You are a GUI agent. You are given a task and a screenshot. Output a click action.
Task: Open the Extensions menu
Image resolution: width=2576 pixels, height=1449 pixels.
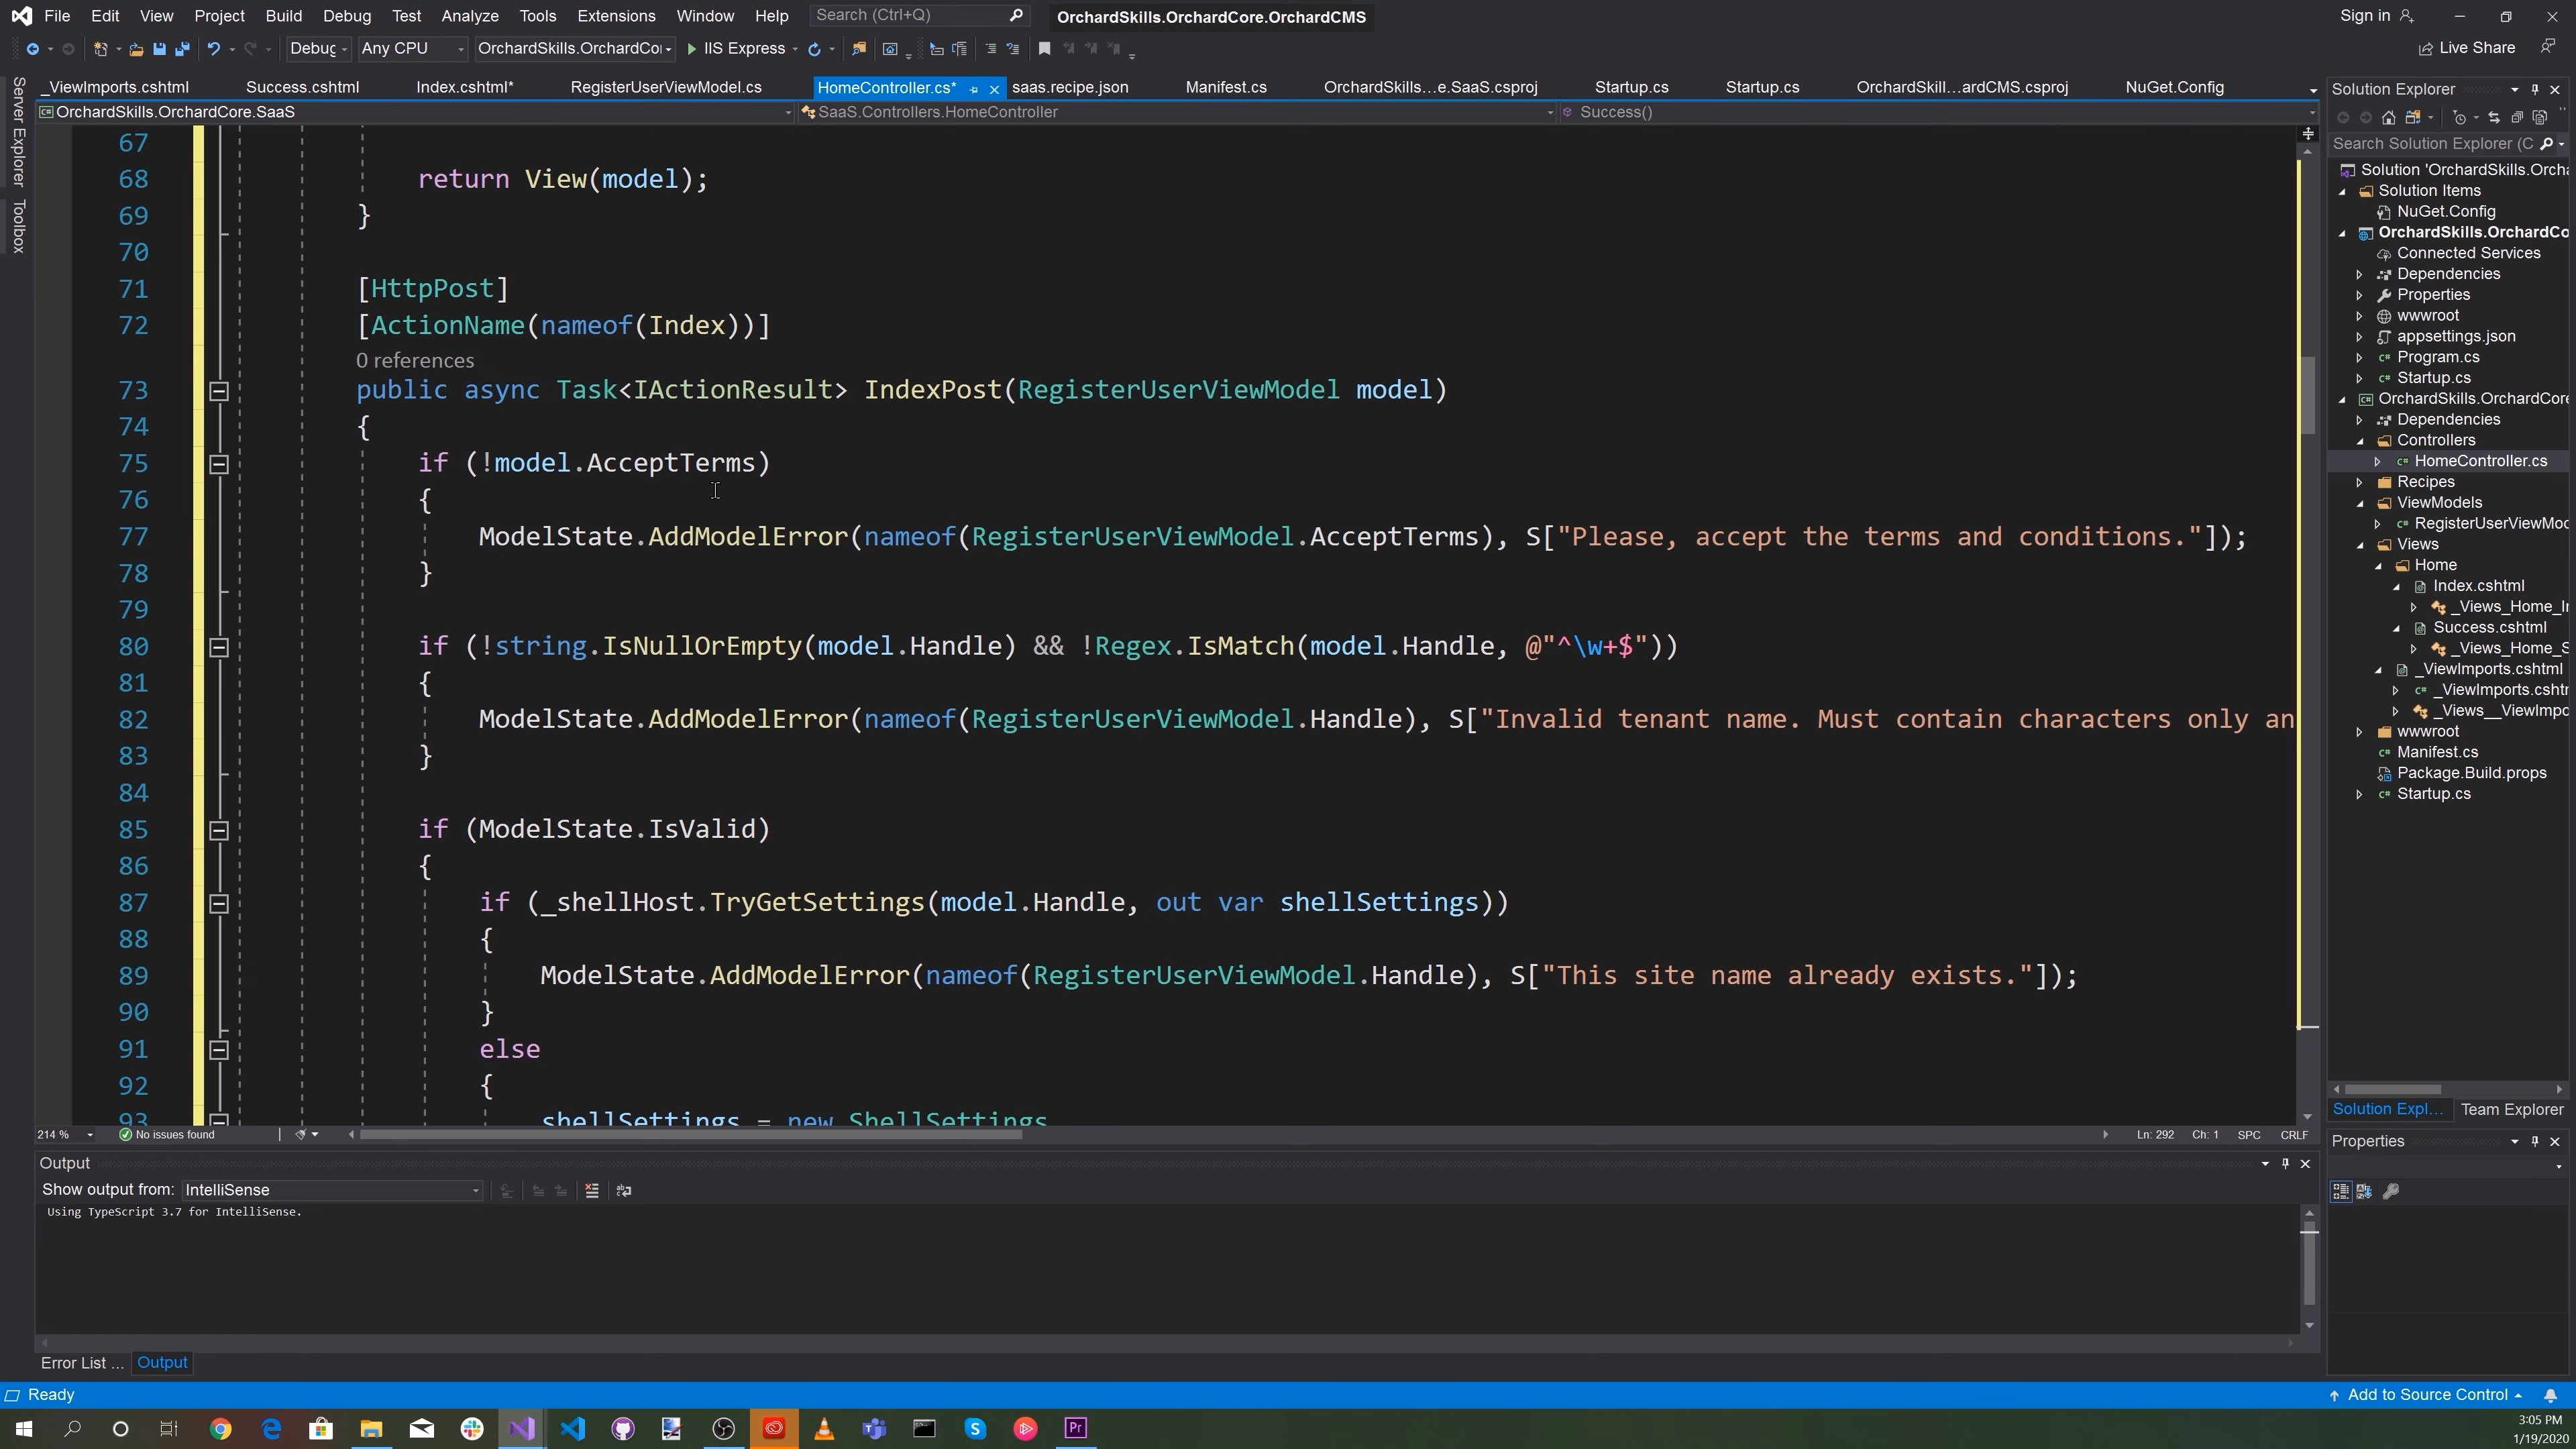616,16
